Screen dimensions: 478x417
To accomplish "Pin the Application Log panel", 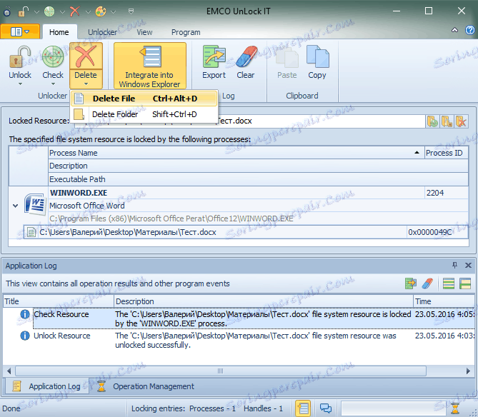I will coord(454,266).
